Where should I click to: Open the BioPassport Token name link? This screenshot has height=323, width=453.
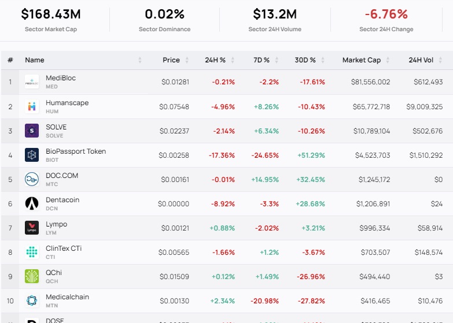click(76, 151)
